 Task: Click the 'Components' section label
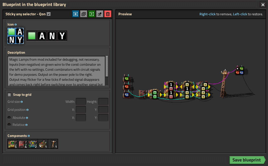tap(17, 136)
